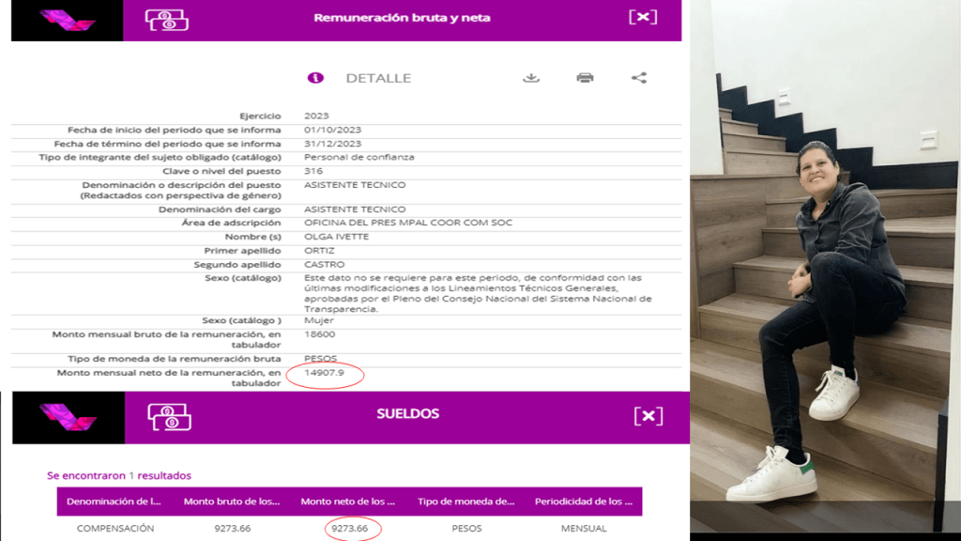Click the 'Monto neto de los...' column header
961x541 pixels.
(348, 502)
